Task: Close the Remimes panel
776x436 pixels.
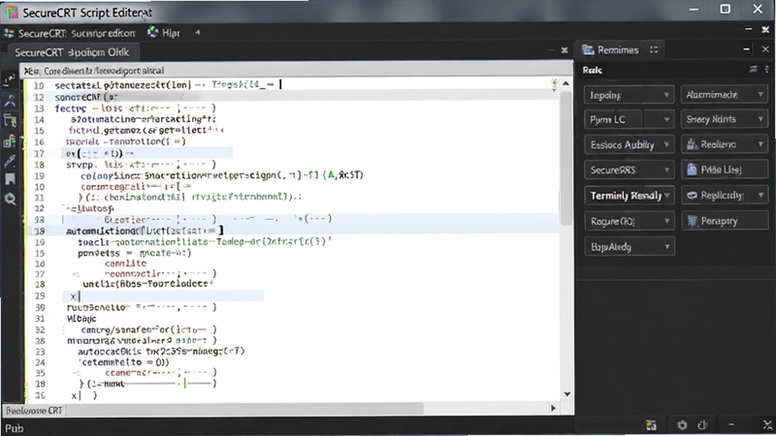Action: tap(765, 49)
